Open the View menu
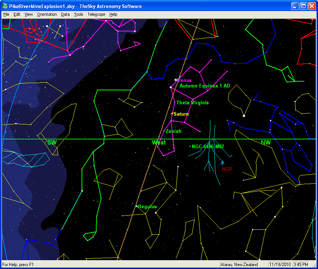This screenshot has width=318, height=269. (29, 14)
